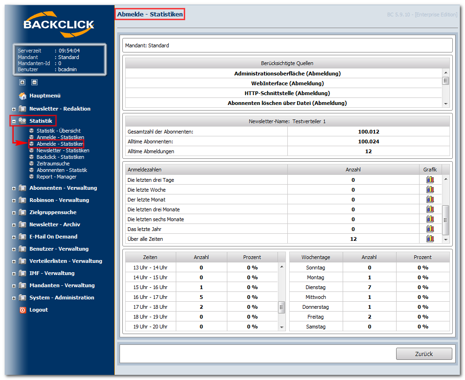The height and width of the screenshot is (380, 465).
Task: Open Statistik - Übersicht link
Action: 59,131
